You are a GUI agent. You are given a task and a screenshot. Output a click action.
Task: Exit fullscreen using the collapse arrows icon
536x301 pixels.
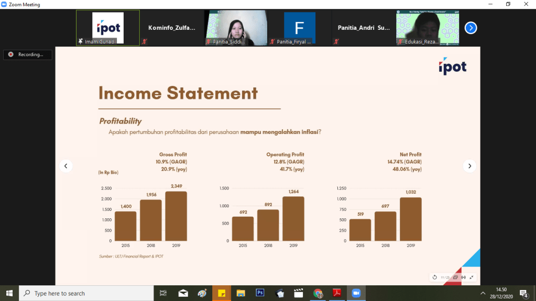tap(472, 277)
